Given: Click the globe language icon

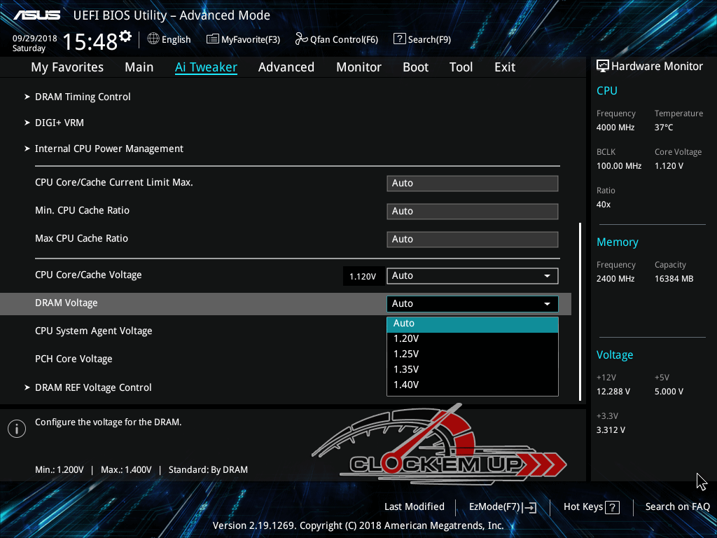Looking at the screenshot, I should tap(153, 39).
